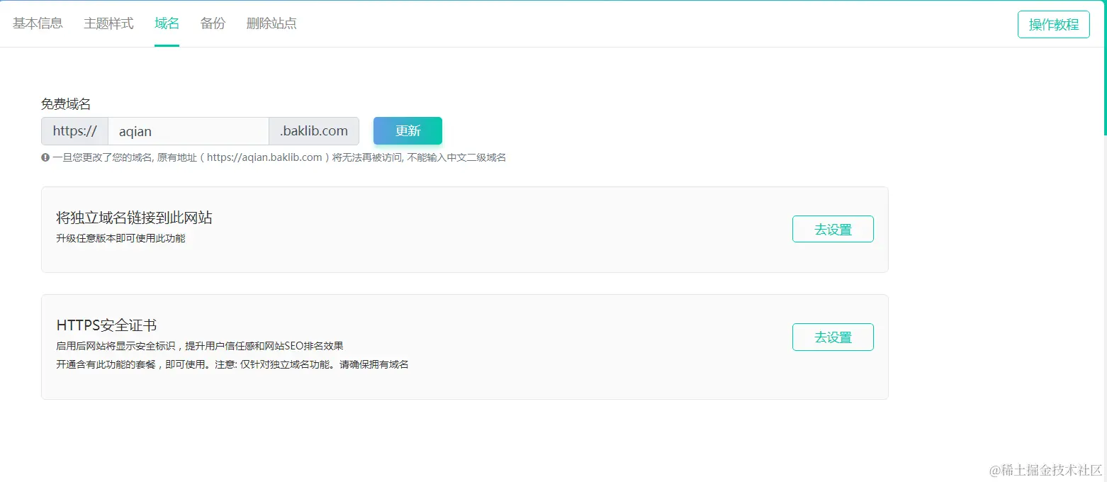Click the 开通含有此功能的套餐 note line
Screen dimensions: 1107x482
[232, 364]
